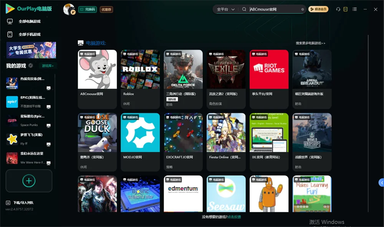Select 梦想飞飞 Fly ff in sidebar

tap(29, 139)
